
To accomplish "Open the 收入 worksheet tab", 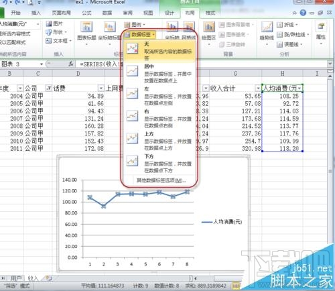I will [33, 278].
